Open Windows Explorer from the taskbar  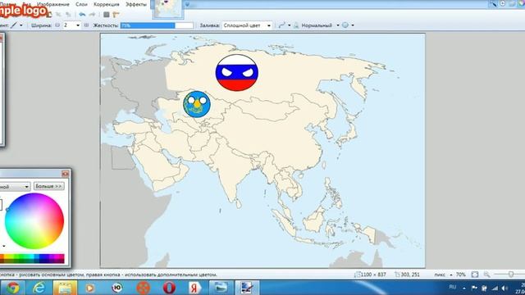pyautogui.click(x=65, y=288)
